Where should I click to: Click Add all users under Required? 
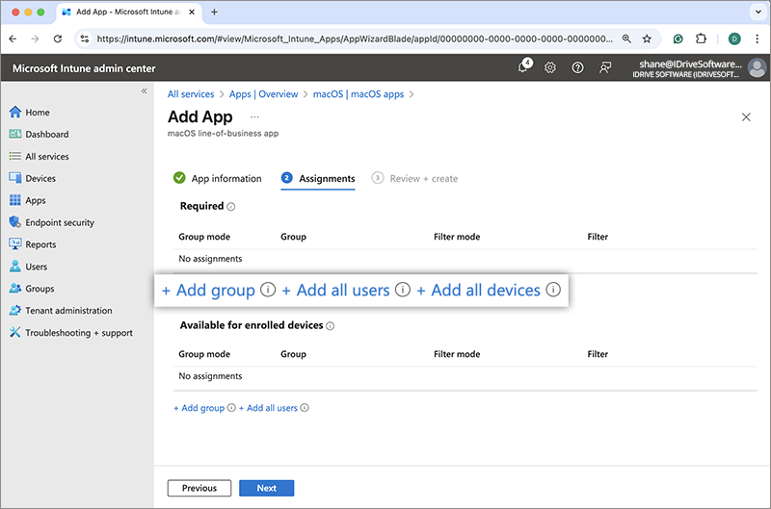point(335,290)
